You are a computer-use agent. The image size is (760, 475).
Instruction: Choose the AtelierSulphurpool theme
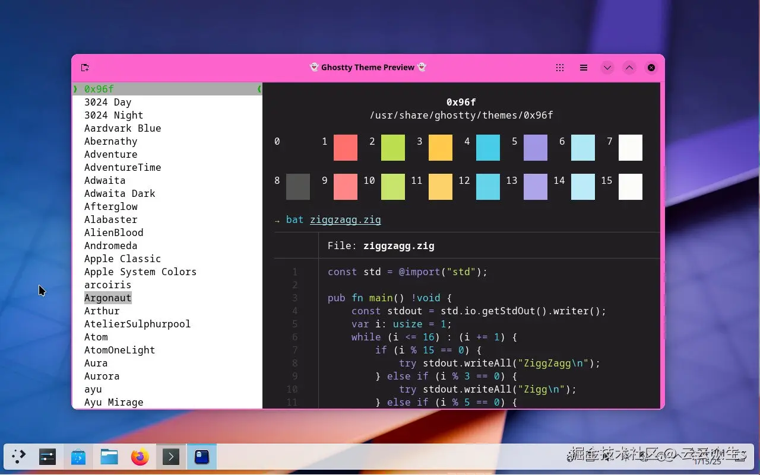click(137, 324)
